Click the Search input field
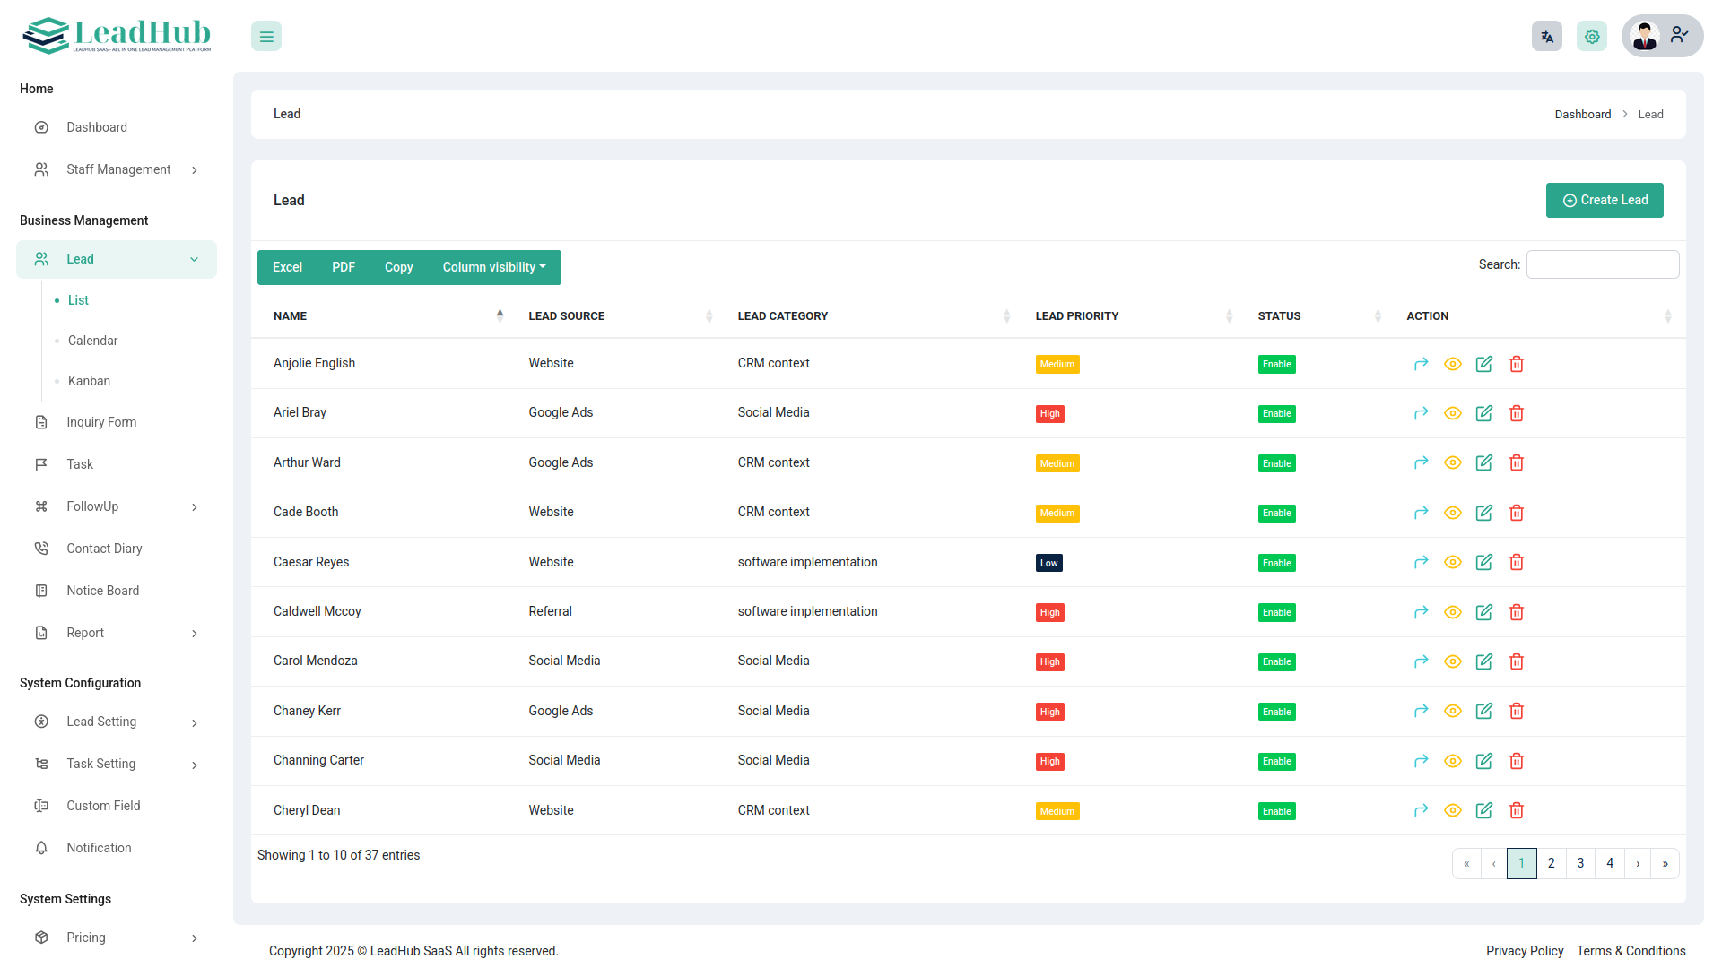This screenshot has width=1722, height=968. tap(1603, 264)
